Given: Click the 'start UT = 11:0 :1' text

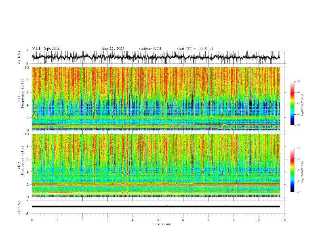Looking at the screenshot, I should pyautogui.click(x=195, y=48).
